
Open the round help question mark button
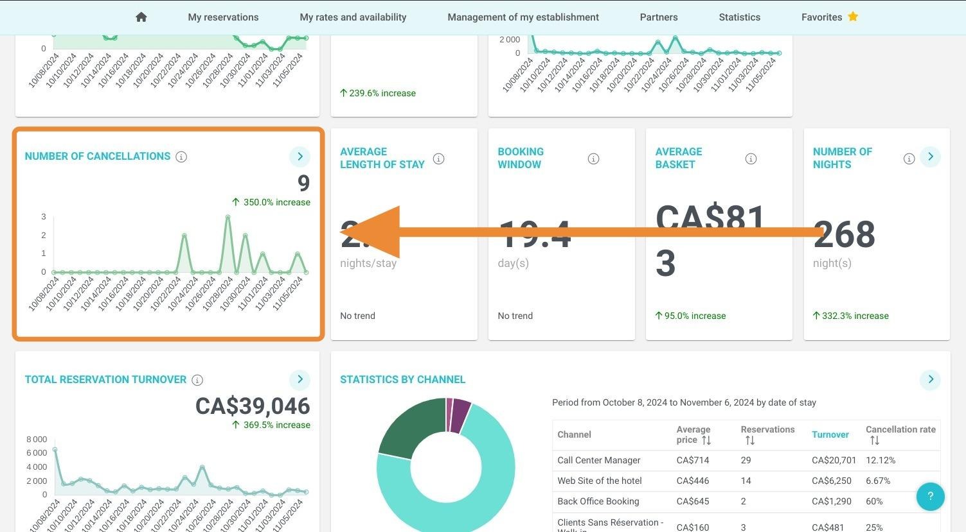[x=930, y=496]
